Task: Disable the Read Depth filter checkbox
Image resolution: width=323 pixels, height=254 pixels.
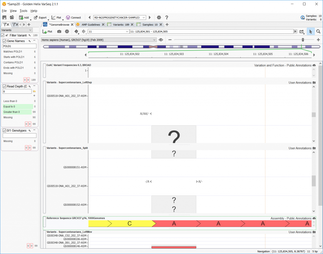Action: [3, 86]
